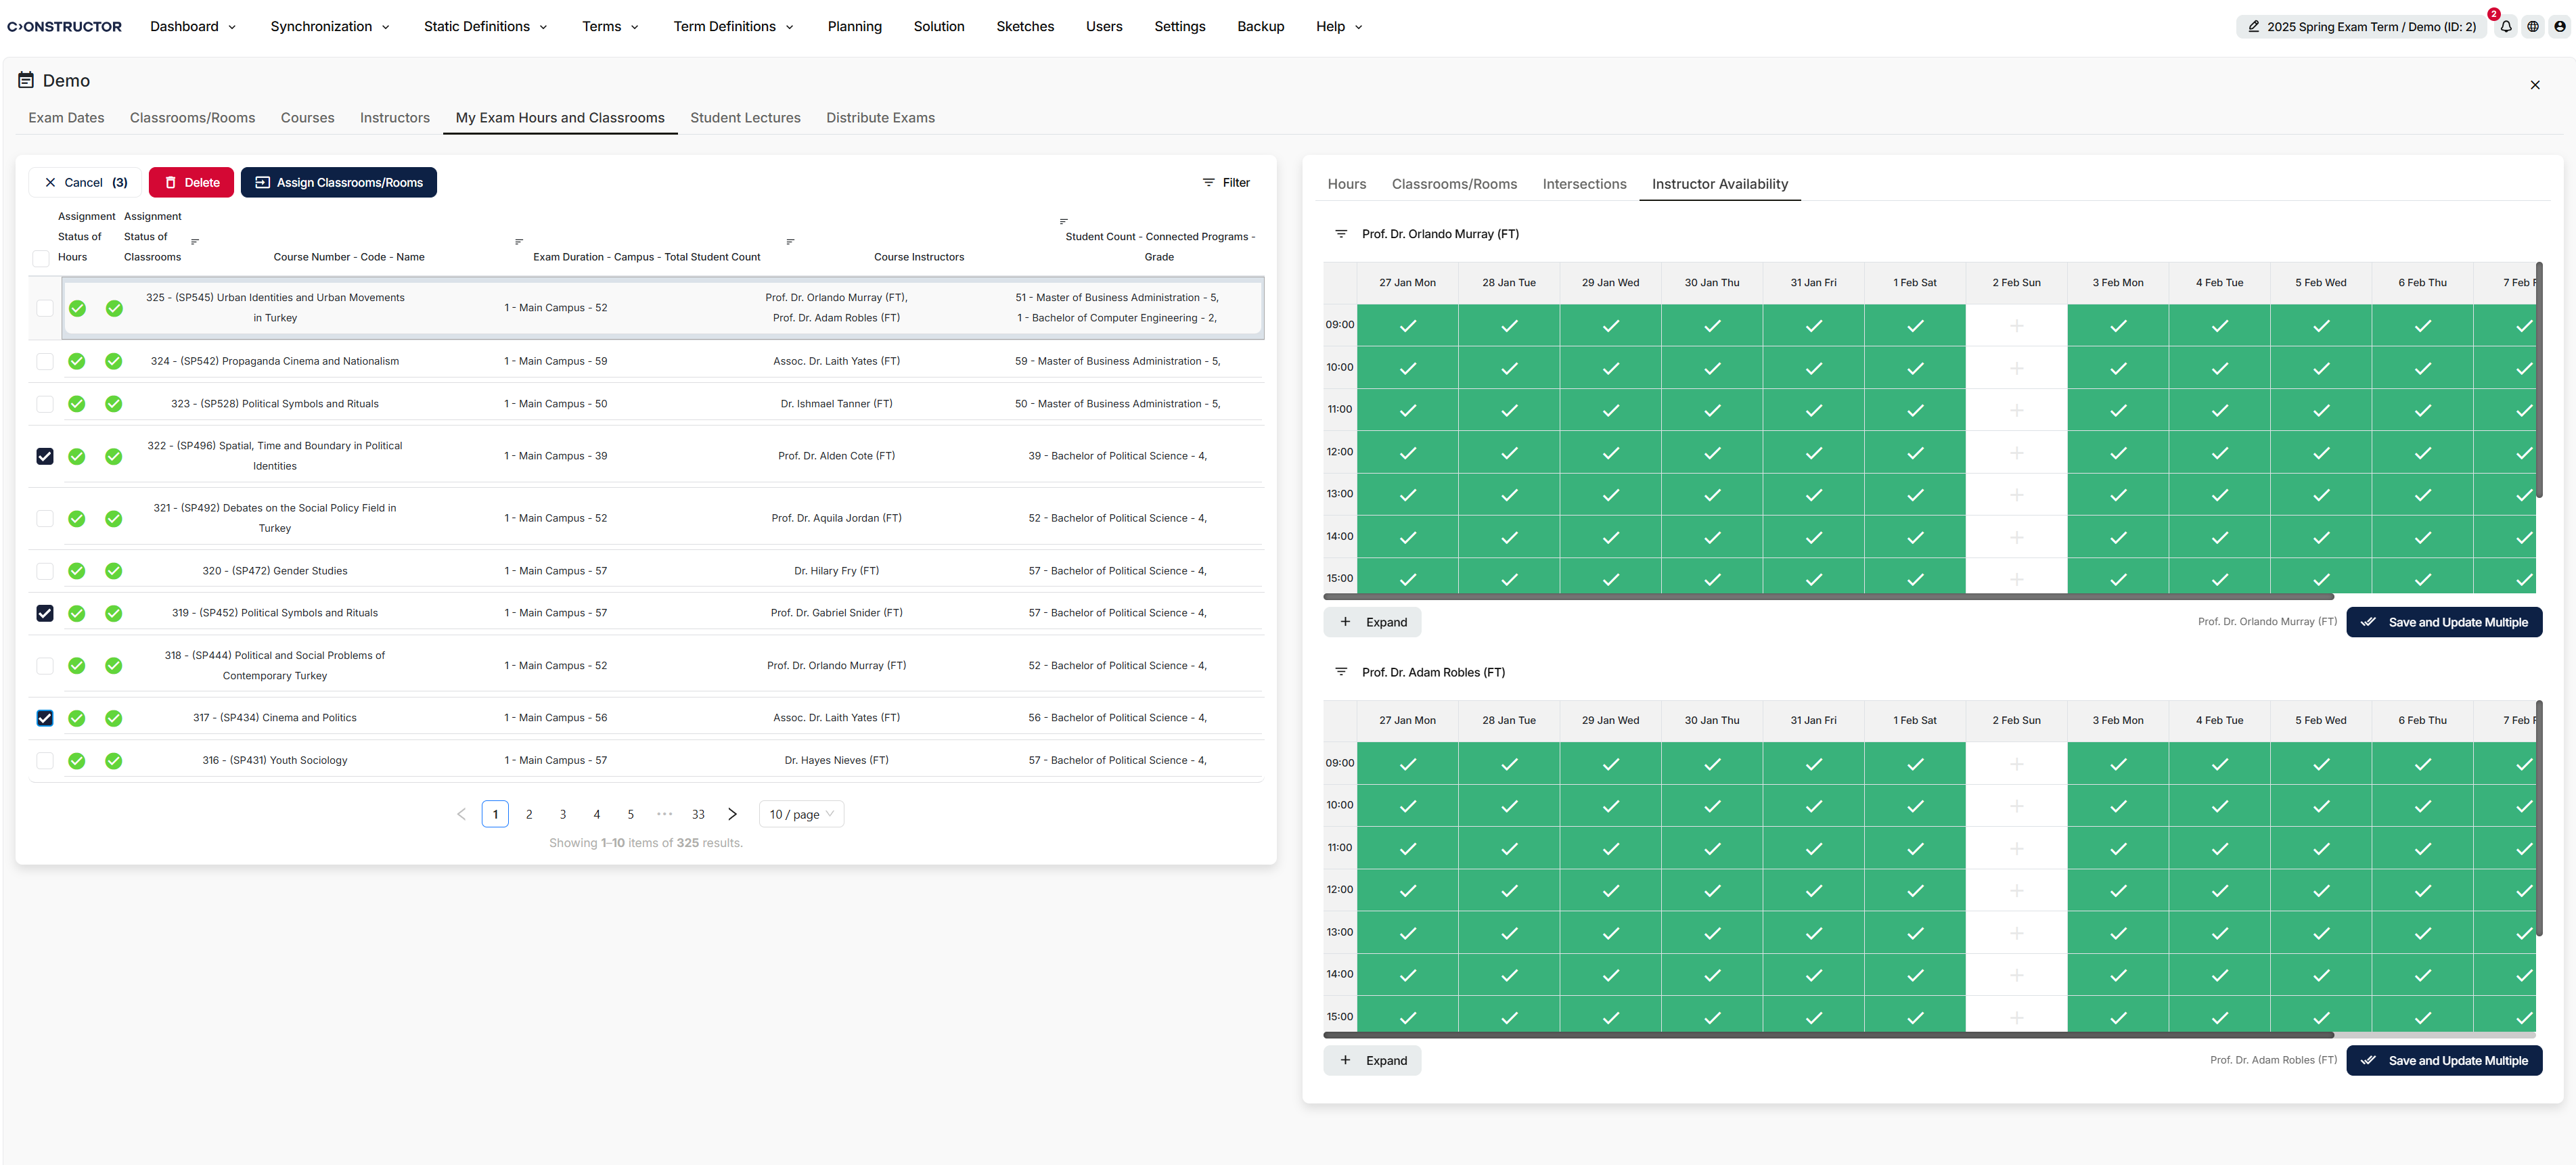Click the red Delete button
The image size is (2576, 1165).
[191, 182]
